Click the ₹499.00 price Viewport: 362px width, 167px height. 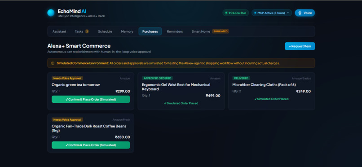213,96
